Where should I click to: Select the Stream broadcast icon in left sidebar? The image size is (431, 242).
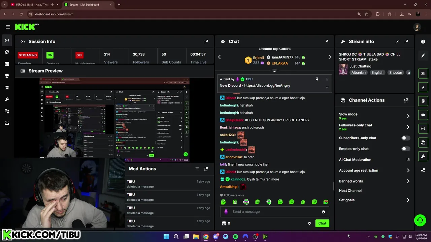click(x=7, y=40)
